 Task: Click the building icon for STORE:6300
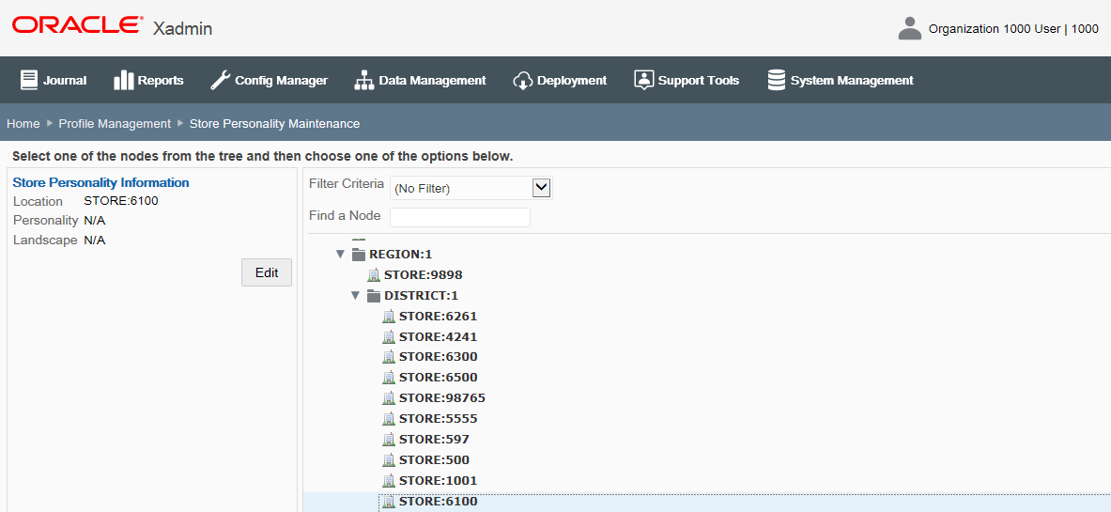(x=388, y=357)
